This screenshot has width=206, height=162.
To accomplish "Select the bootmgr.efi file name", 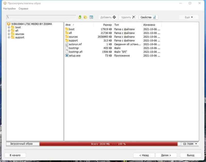I will [x=76, y=52].
